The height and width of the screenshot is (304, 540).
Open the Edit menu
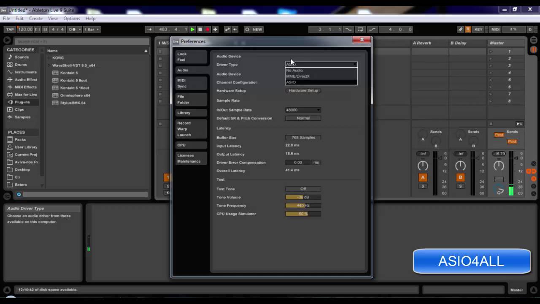[19, 19]
